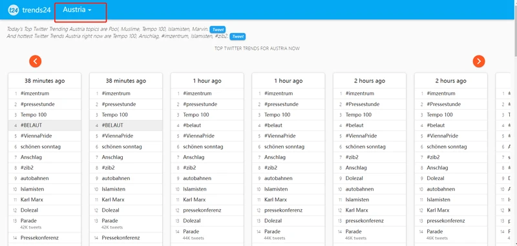This screenshot has width=517, height=246.
Task: Open the Austria country dropdown
Action: [x=77, y=10]
